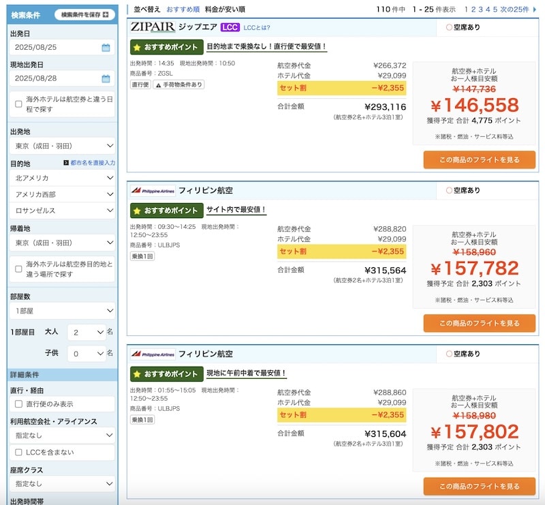Click 空席あり indicator on ¥157,802 card

463,354
